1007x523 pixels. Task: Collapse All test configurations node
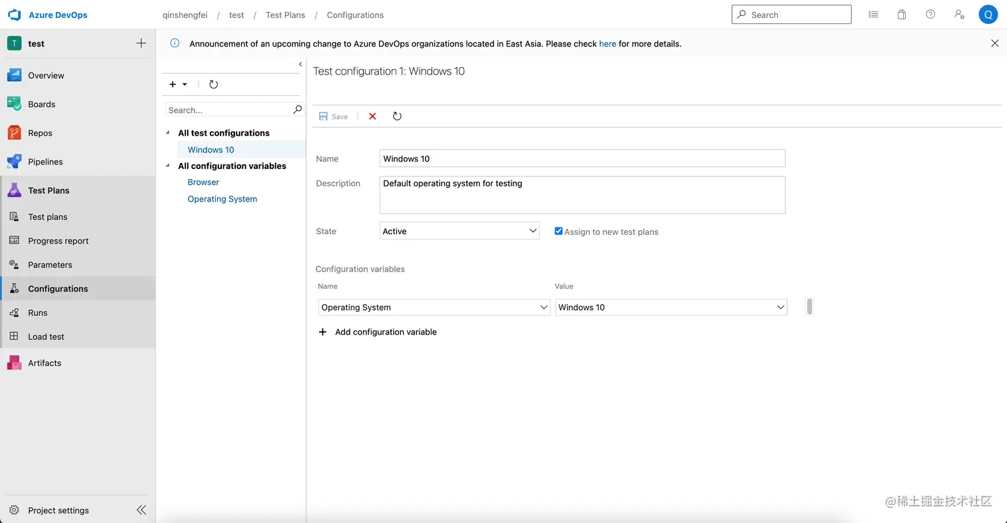tap(168, 132)
